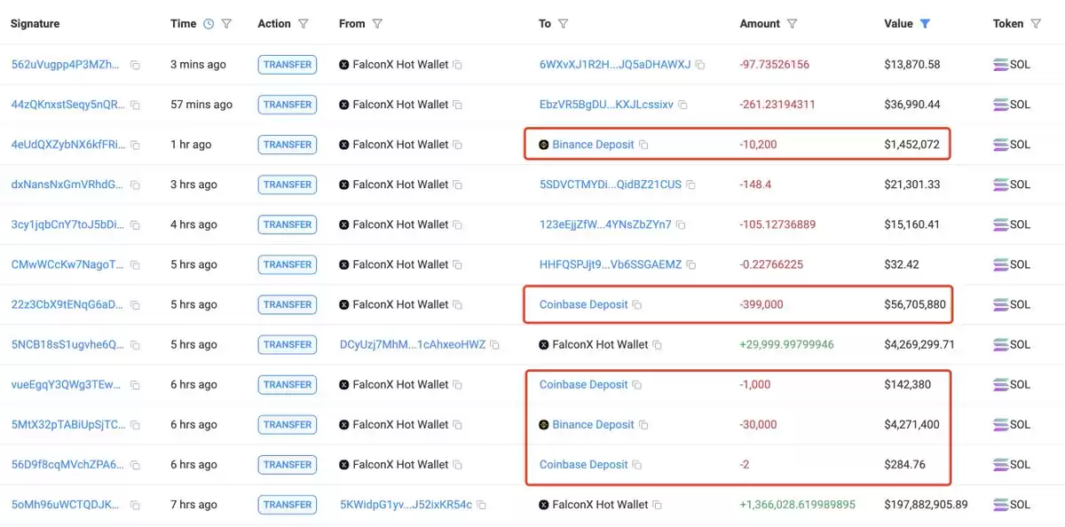The image size is (1065, 527).
Task: Copy recipient address 6WXvXJ1R2H...JQ5aDHAWXJ
Action: 699,65
